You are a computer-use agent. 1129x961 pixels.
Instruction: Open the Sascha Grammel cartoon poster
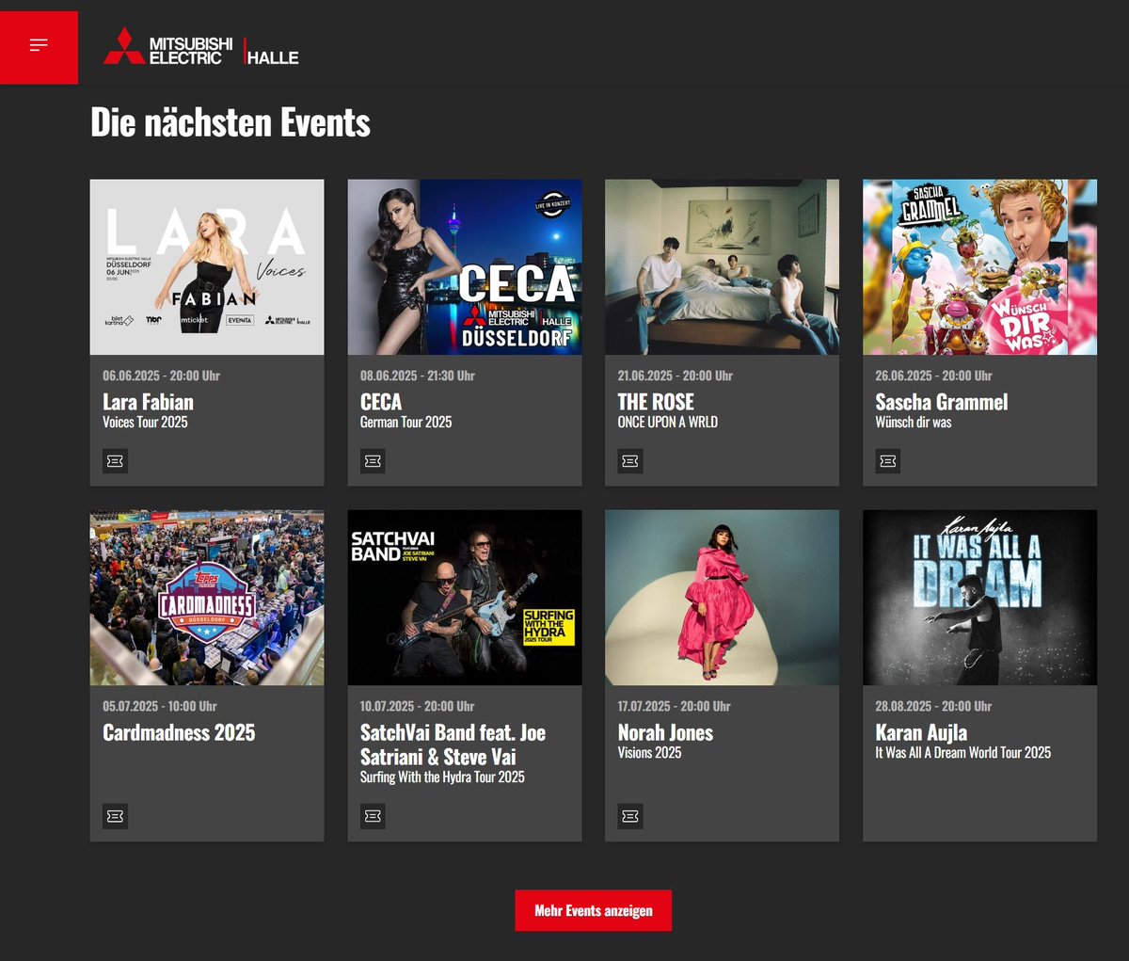pyautogui.click(x=979, y=267)
